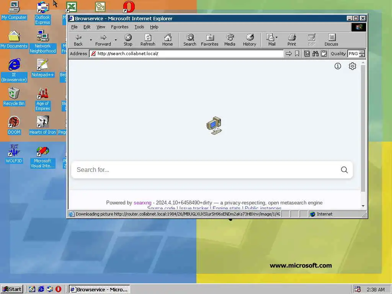Select the IE (Browservice) desktop icon
Viewport: 392px width, 294px height.
tap(14, 70)
